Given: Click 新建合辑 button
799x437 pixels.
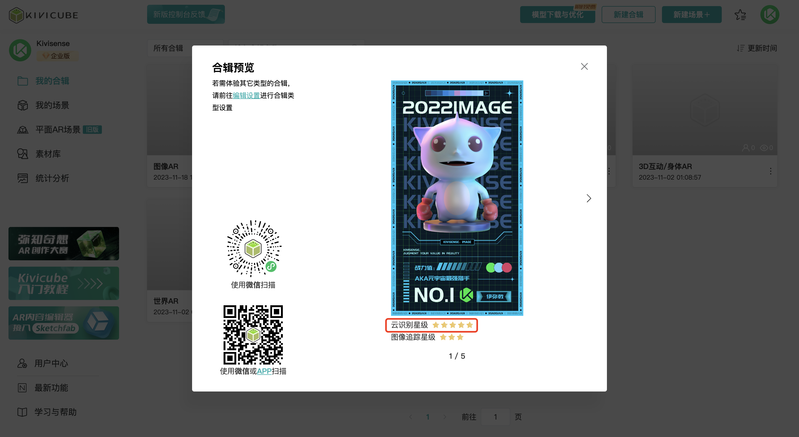Looking at the screenshot, I should point(628,15).
